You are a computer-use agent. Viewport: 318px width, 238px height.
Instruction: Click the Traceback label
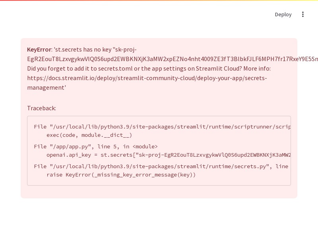pos(42,108)
